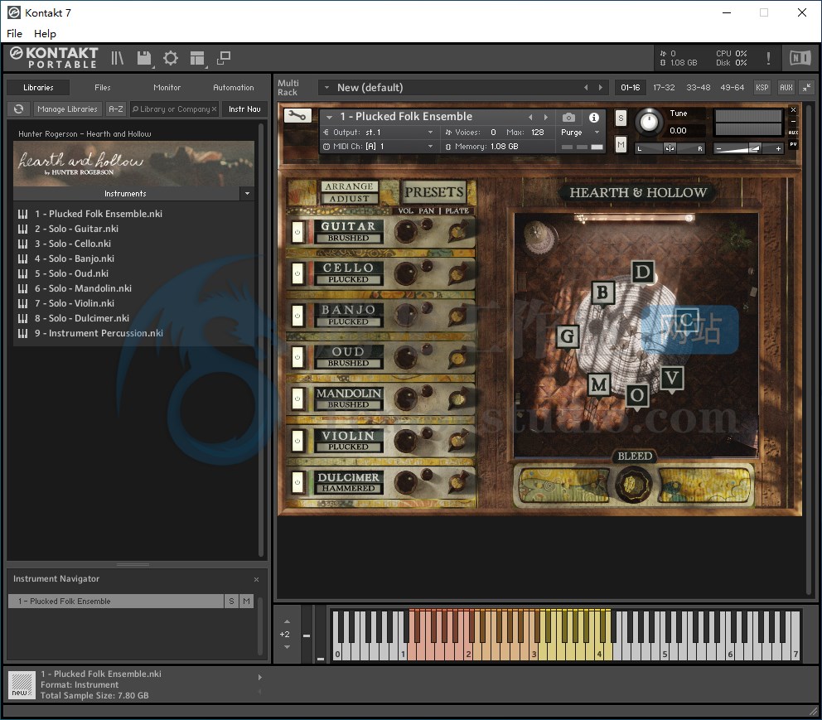
Task: Switch to the Automation tab
Action: (234, 88)
